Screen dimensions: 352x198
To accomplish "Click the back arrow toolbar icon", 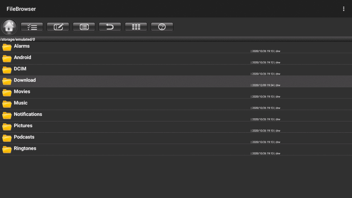I will (110, 27).
